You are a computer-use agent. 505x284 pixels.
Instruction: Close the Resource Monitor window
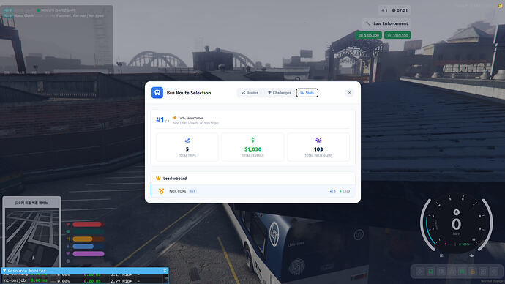point(165,271)
